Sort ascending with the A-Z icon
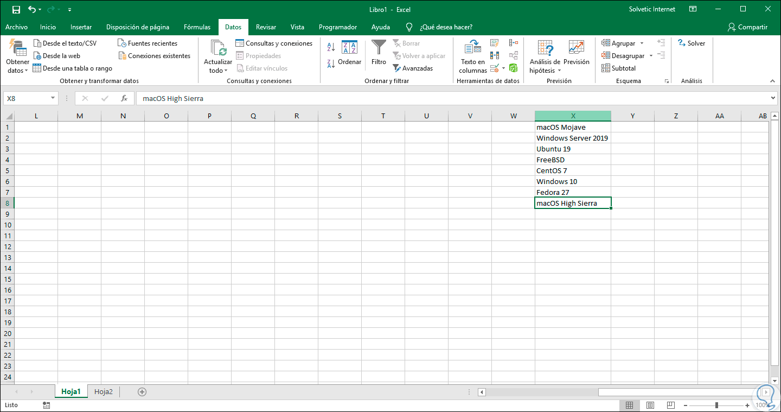 [331, 48]
